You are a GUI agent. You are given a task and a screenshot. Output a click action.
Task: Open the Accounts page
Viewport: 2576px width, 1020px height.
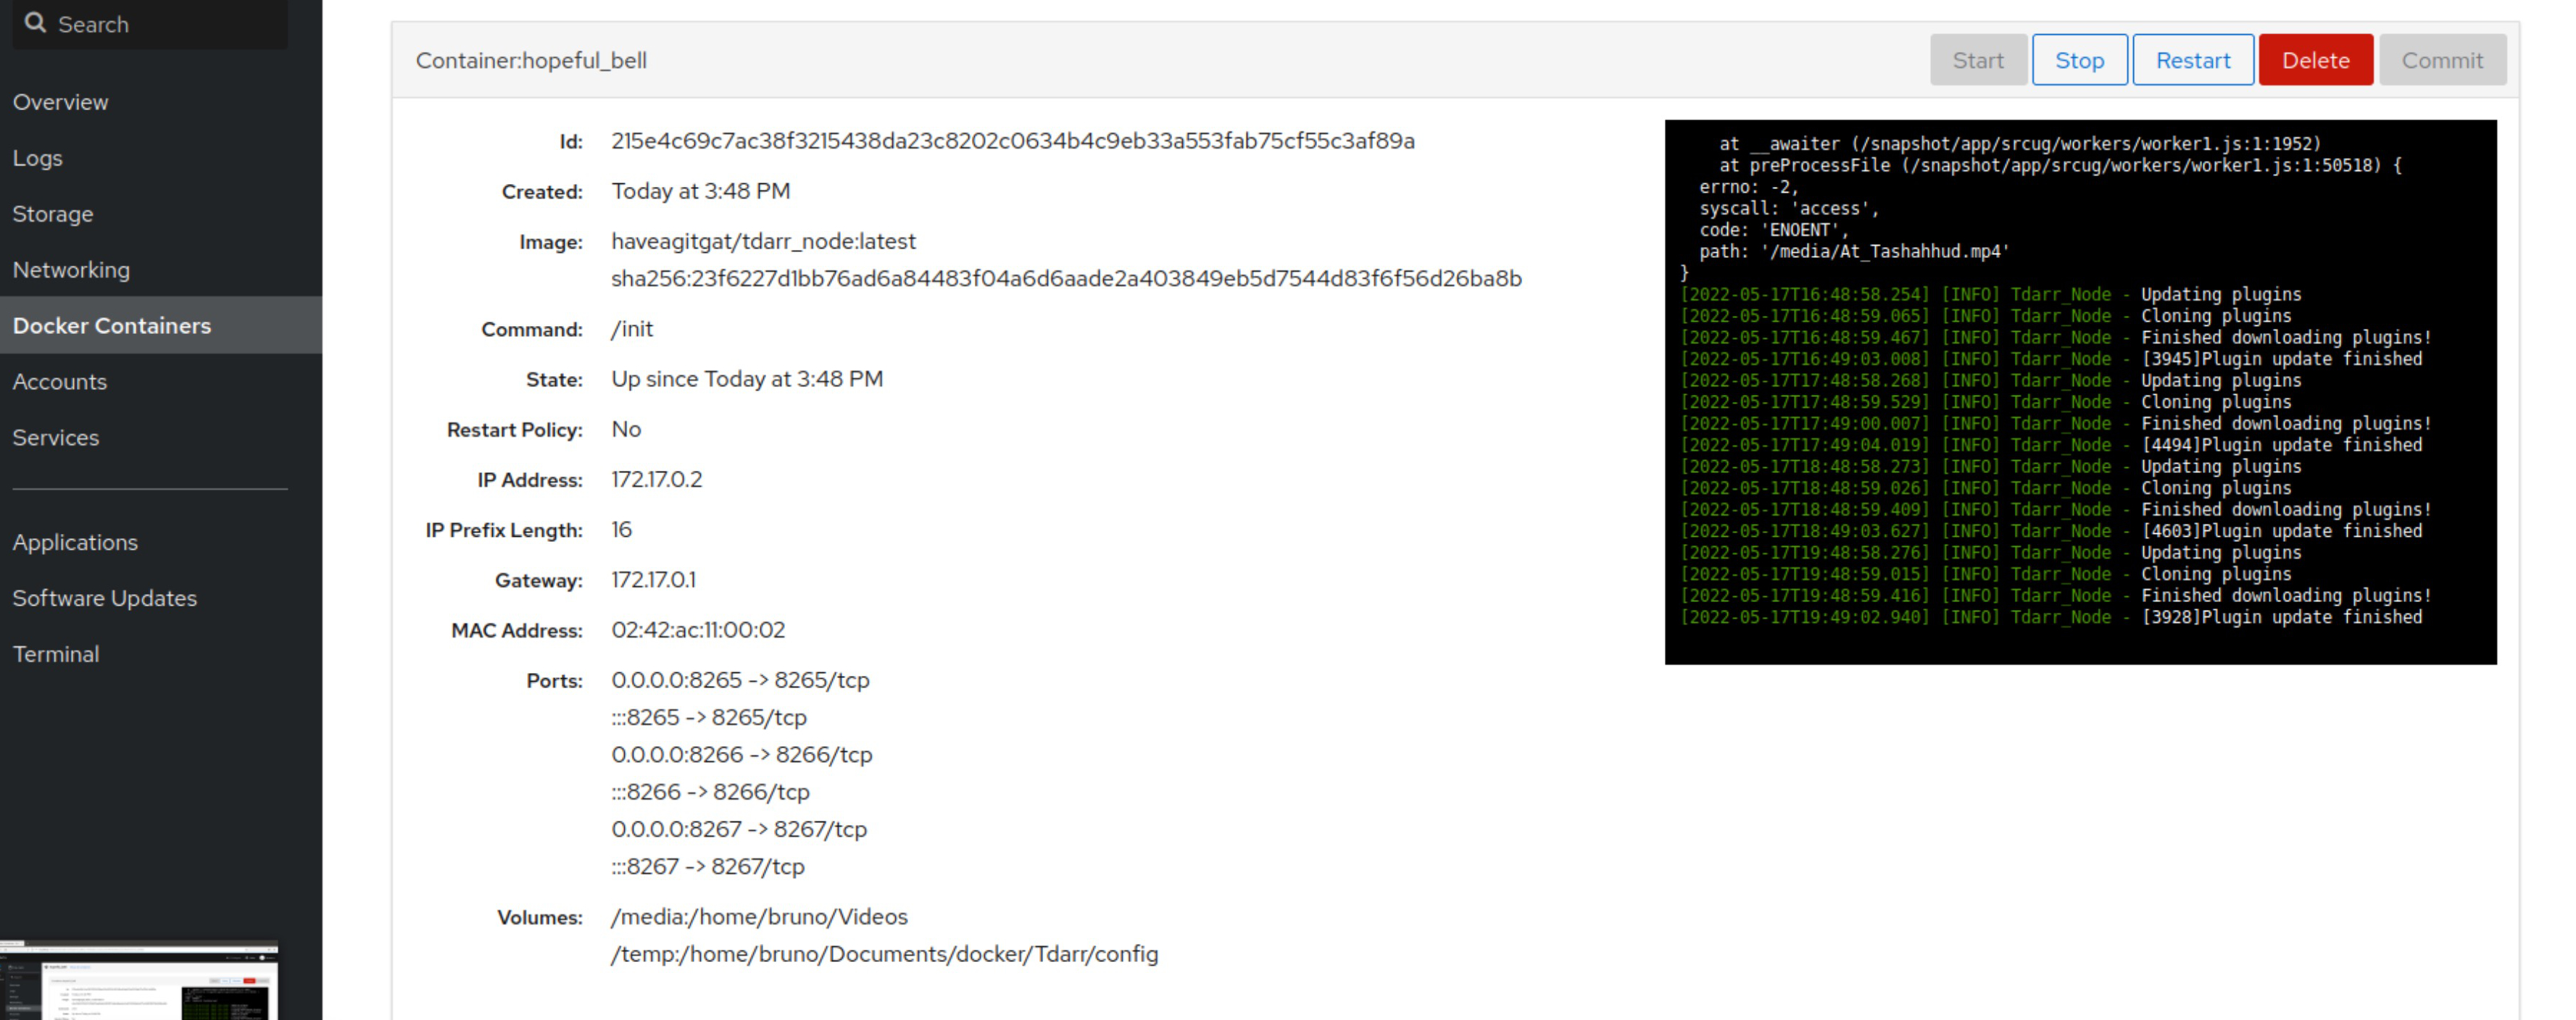click(x=60, y=380)
